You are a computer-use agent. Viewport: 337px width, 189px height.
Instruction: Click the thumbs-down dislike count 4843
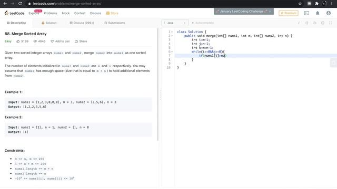tap(39, 41)
